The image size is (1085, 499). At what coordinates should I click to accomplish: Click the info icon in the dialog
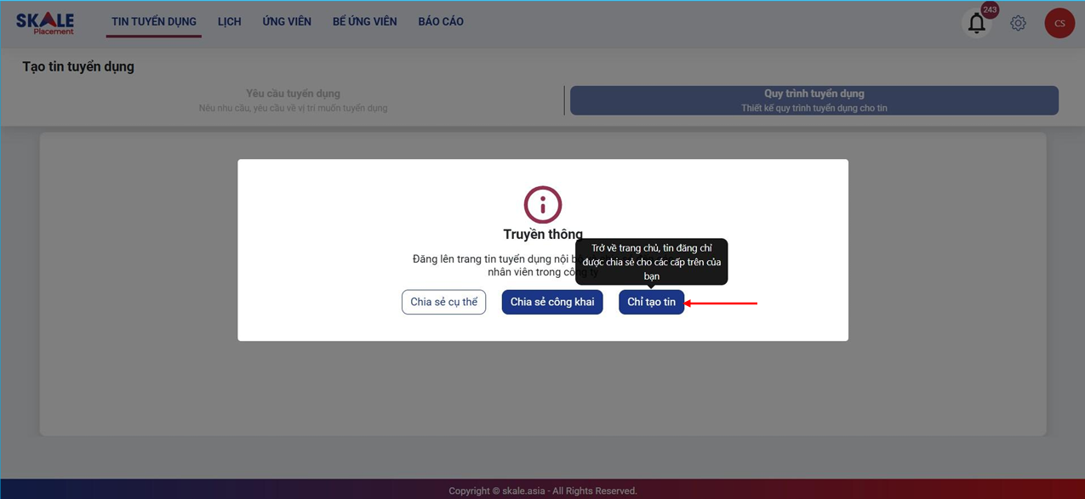click(542, 205)
